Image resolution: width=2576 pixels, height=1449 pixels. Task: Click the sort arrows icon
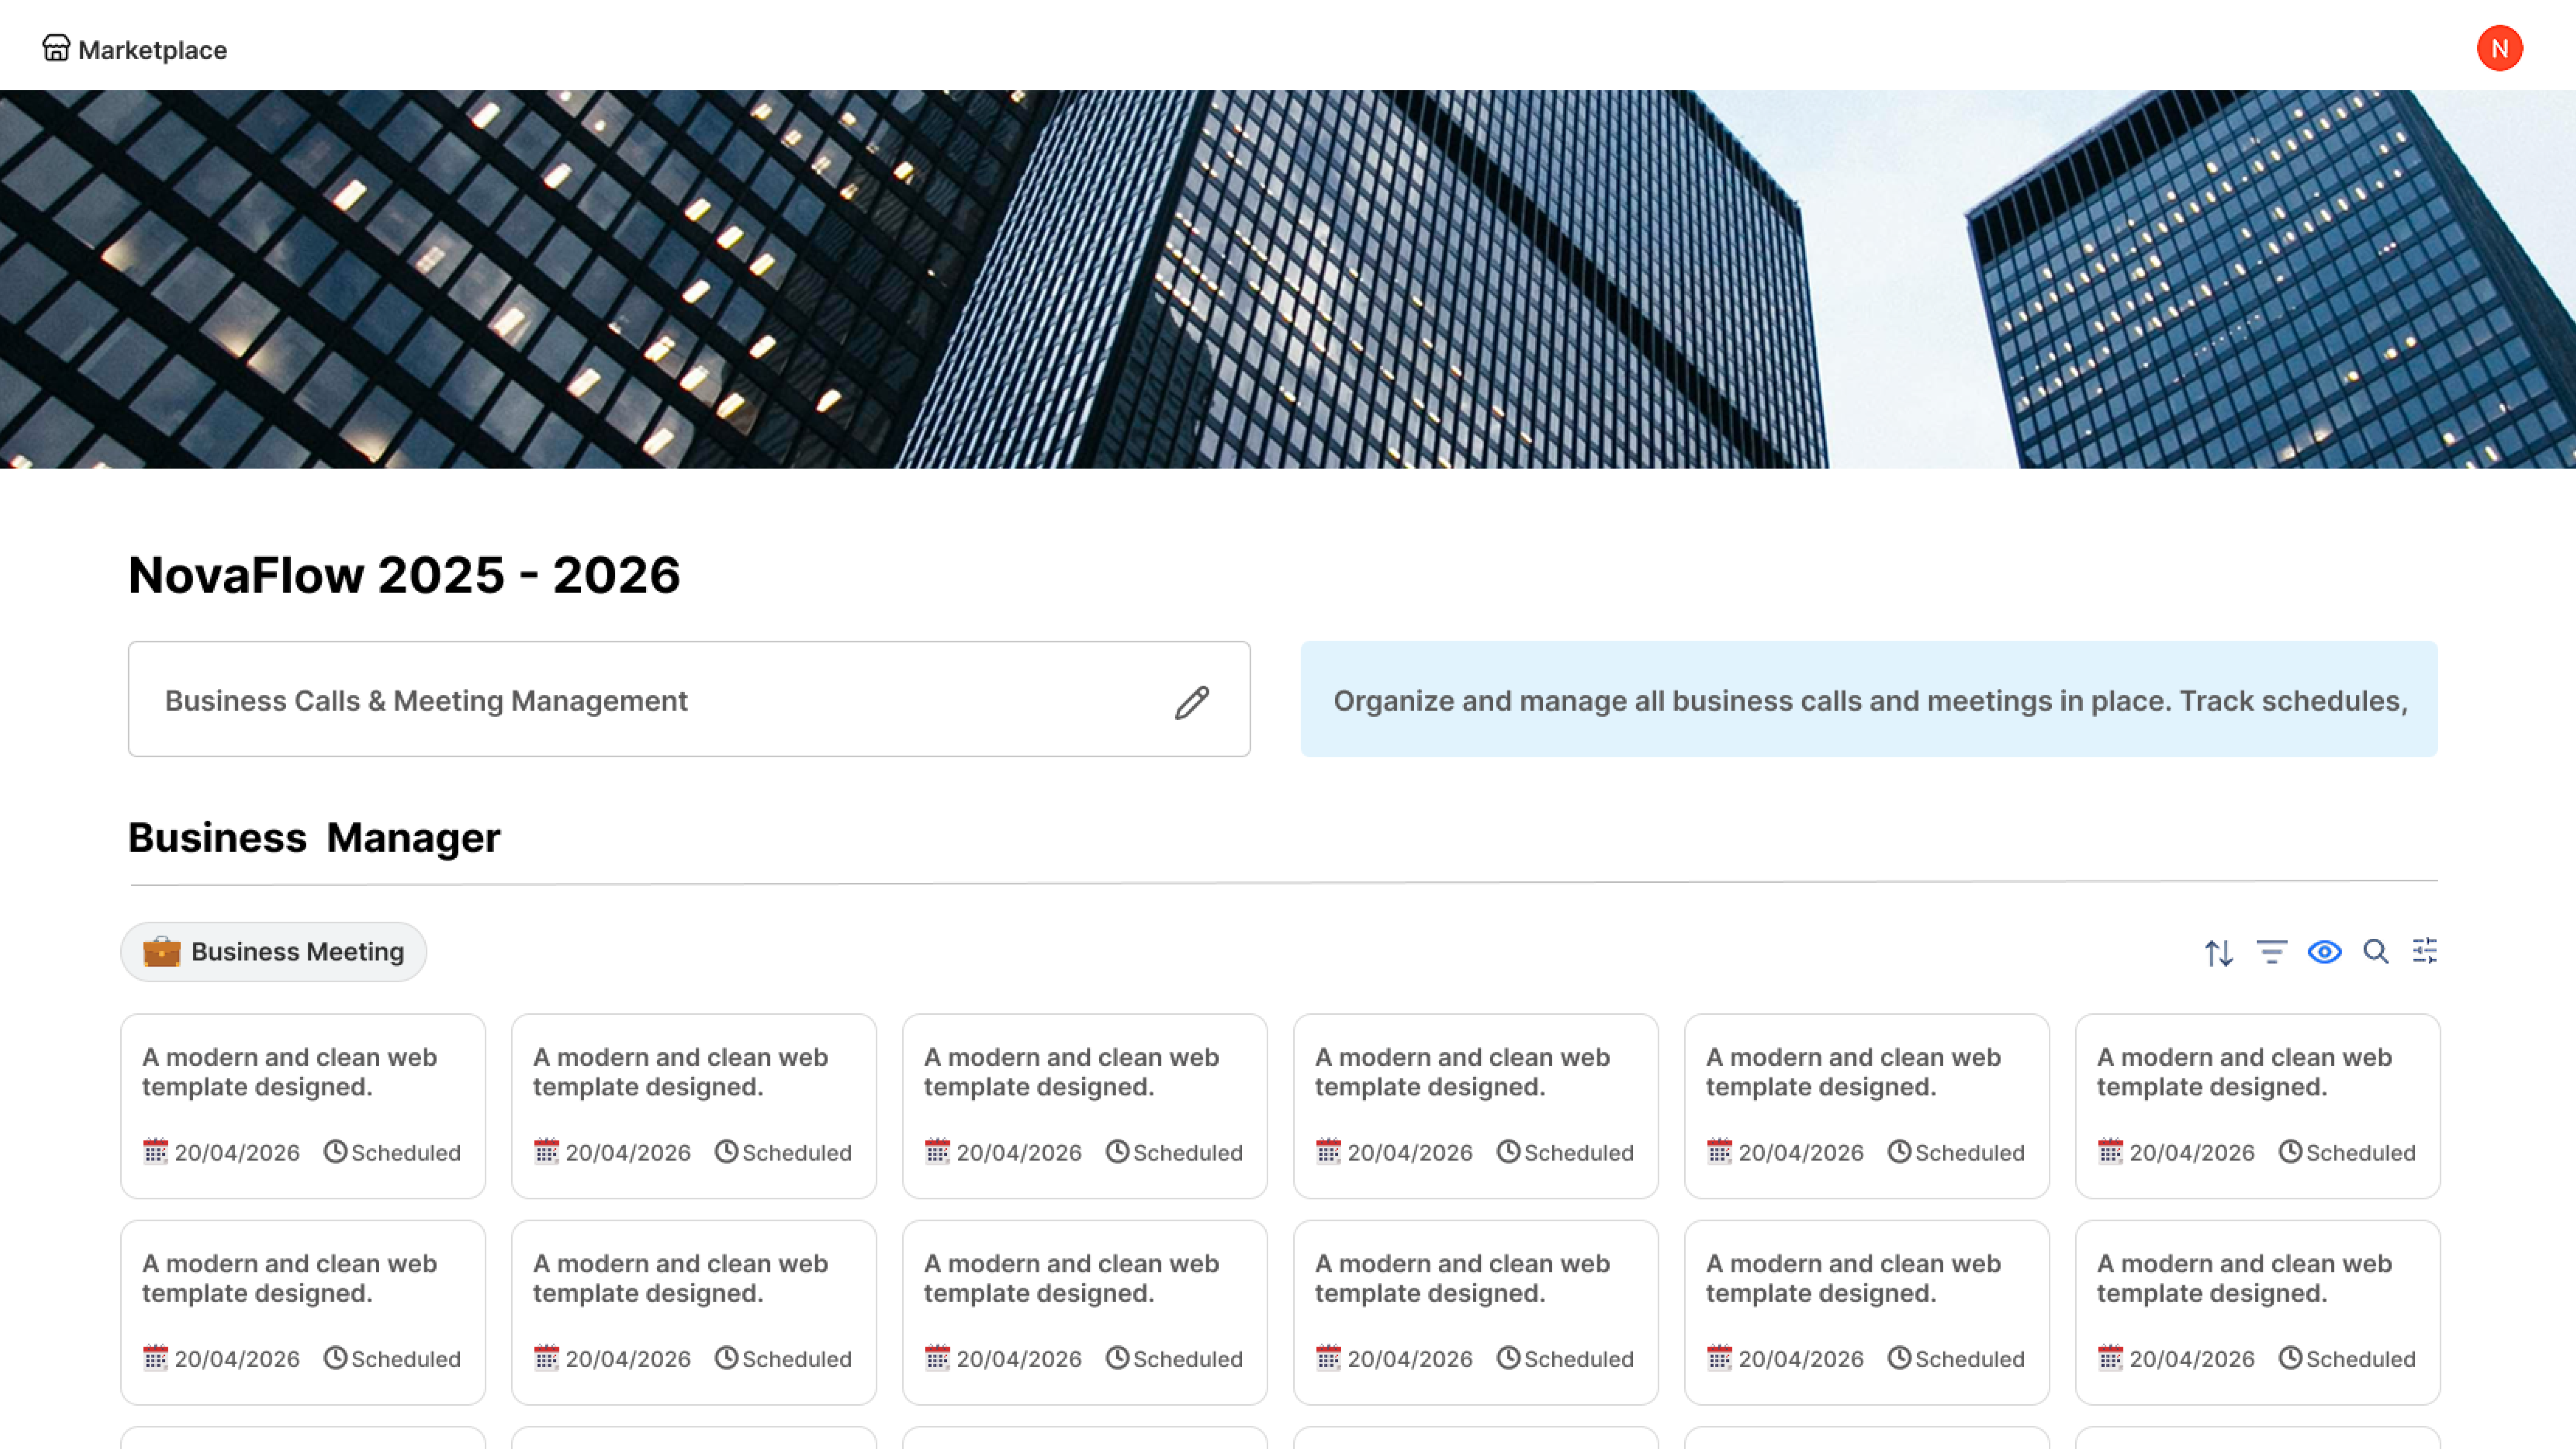pos(2218,952)
